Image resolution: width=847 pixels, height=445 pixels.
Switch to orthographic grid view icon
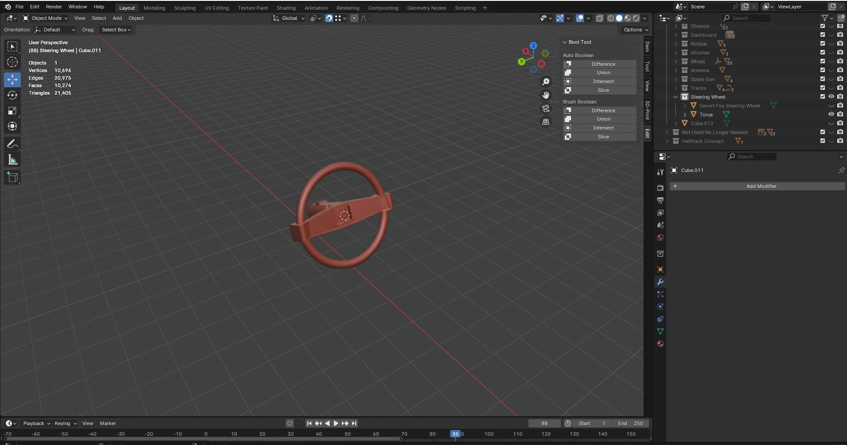tap(546, 122)
